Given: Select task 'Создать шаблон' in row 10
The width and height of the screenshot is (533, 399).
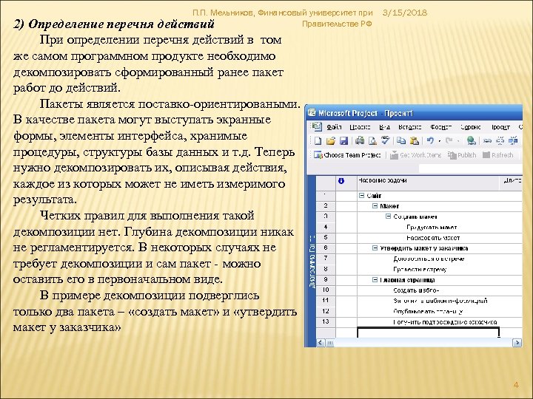Looking at the screenshot, I should (416, 290).
